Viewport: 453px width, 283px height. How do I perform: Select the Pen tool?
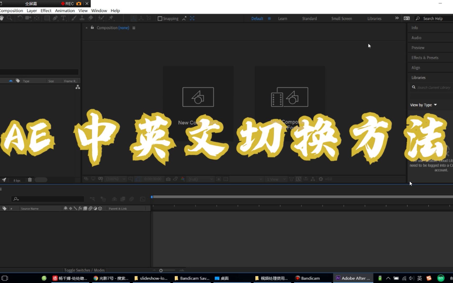click(x=55, y=18)
